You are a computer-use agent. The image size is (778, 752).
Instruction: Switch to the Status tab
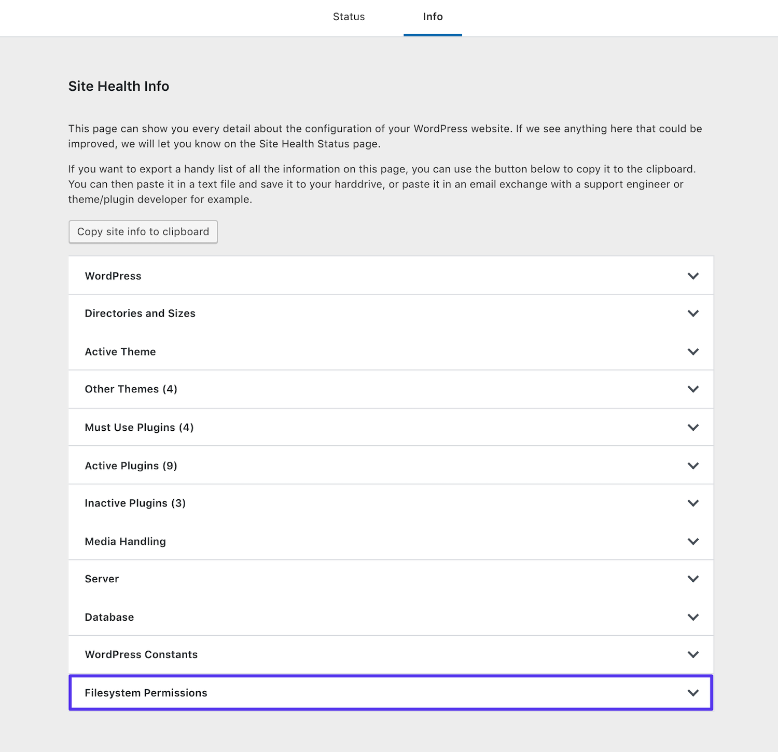pos(349,17)
